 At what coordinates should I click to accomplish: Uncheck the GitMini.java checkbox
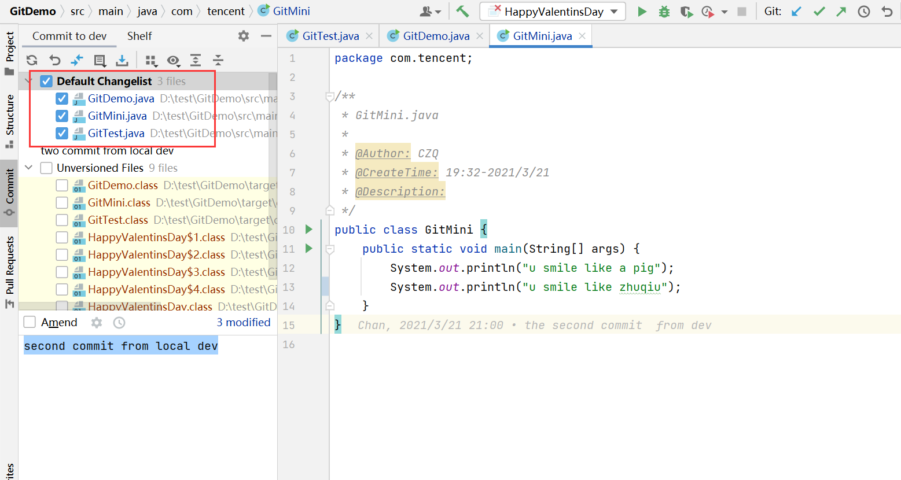62,116
